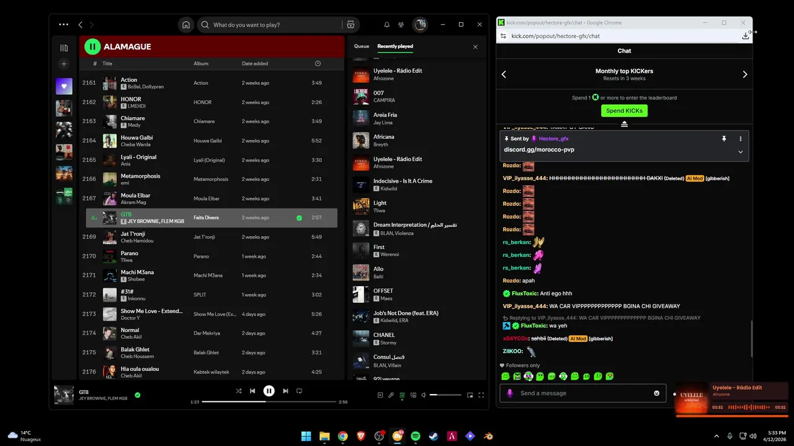
Task: Open Spotify notifications bell
Action: 387,25
